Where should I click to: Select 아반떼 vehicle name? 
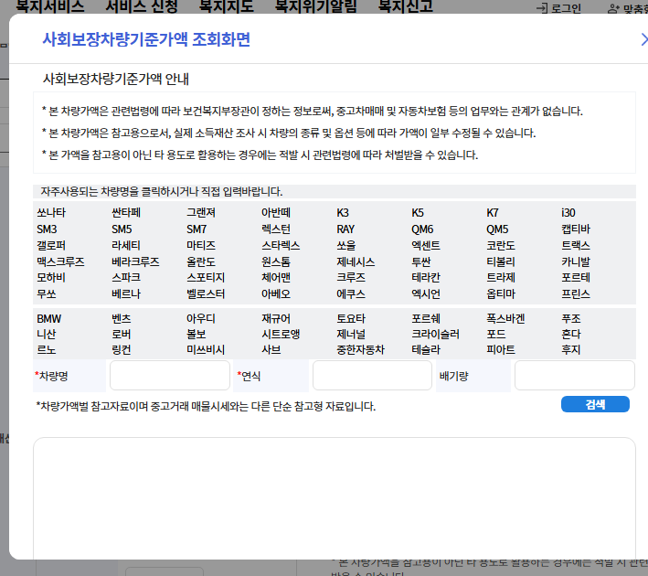[276, 212]
